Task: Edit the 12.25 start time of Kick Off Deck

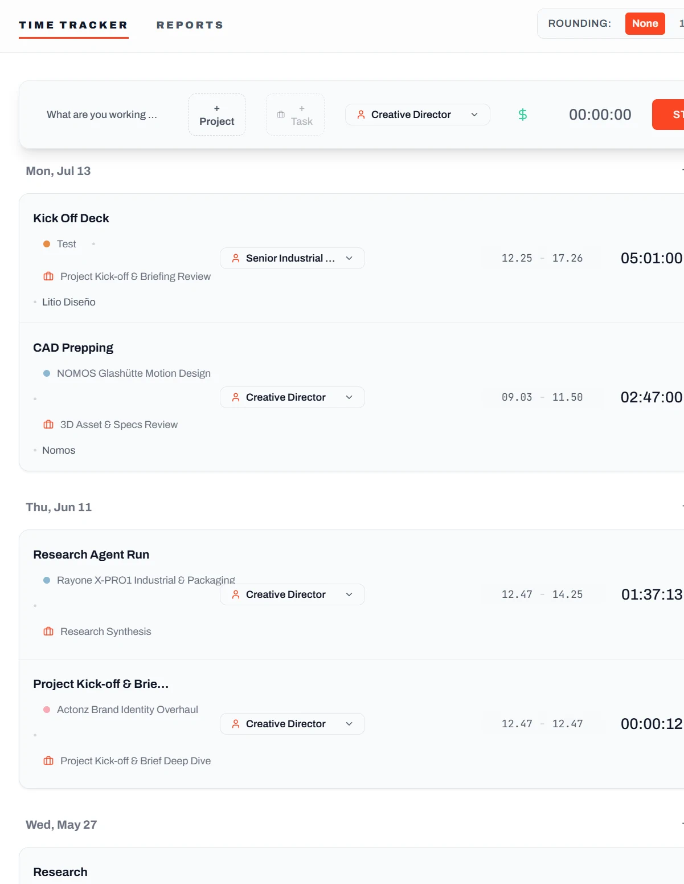Action: tap(517, 258)
